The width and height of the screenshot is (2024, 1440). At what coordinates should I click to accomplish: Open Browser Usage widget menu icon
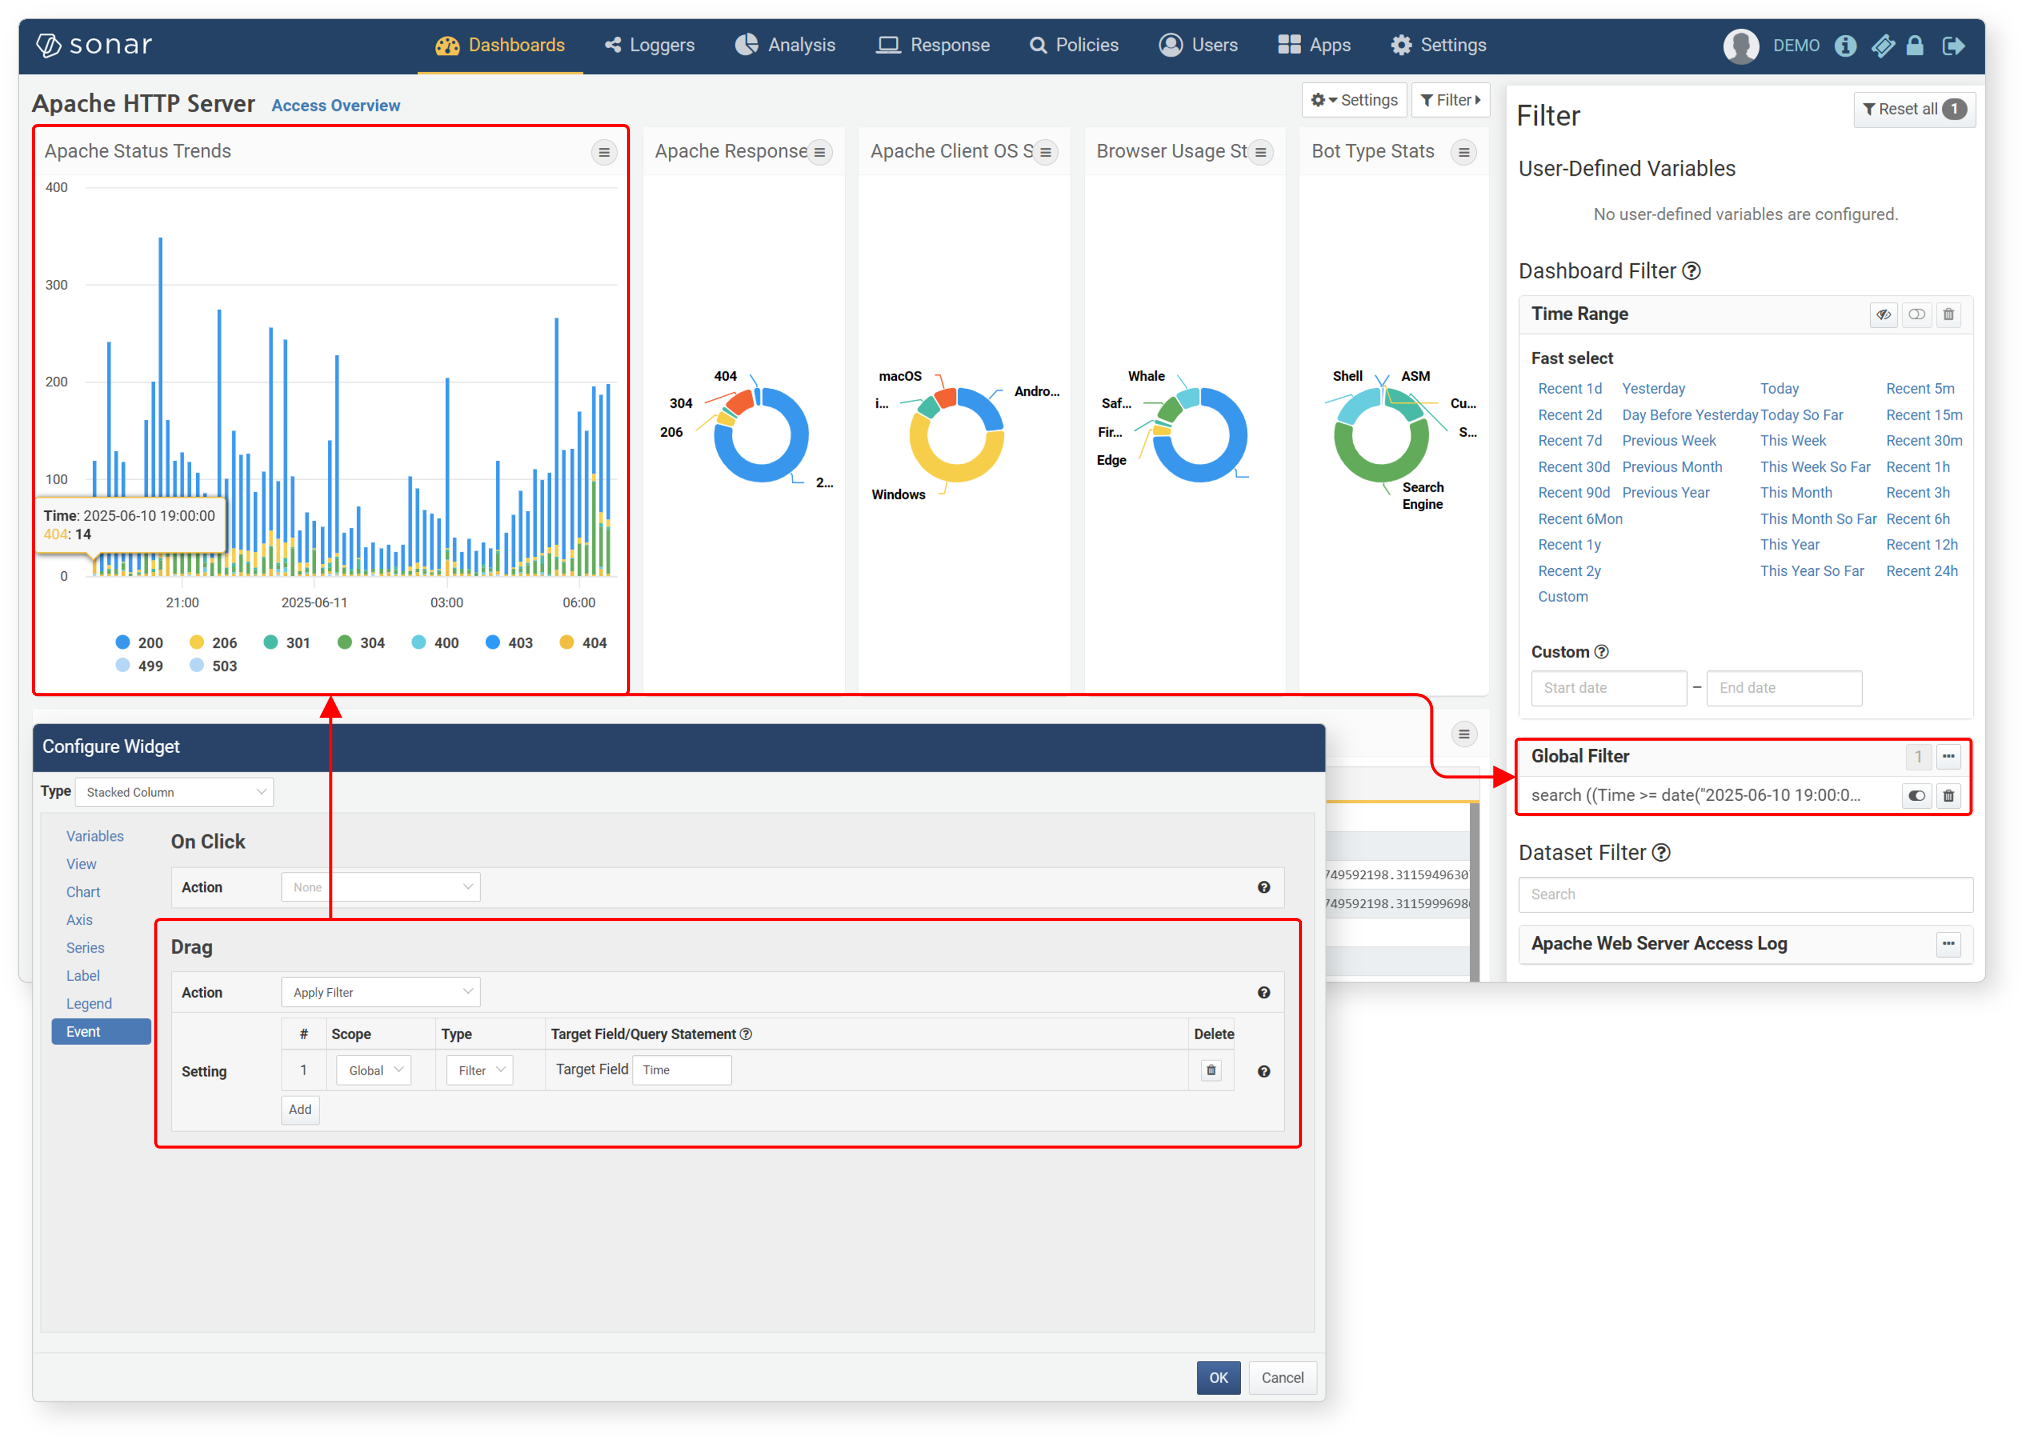pos(1259,152)
